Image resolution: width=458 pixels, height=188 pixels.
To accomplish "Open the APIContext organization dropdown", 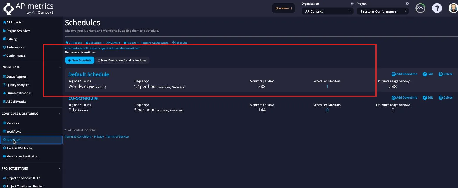I will tap(327, 11).
